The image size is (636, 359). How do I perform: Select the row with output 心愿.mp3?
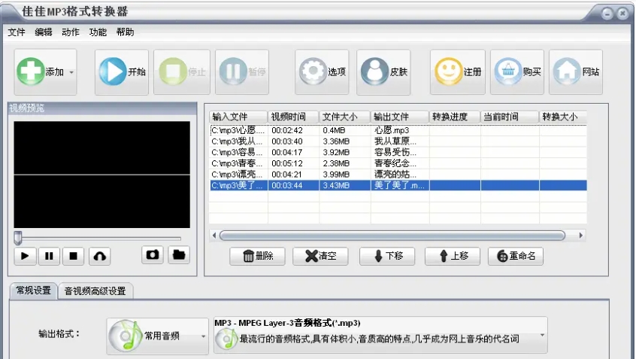[x=398, y=130]
